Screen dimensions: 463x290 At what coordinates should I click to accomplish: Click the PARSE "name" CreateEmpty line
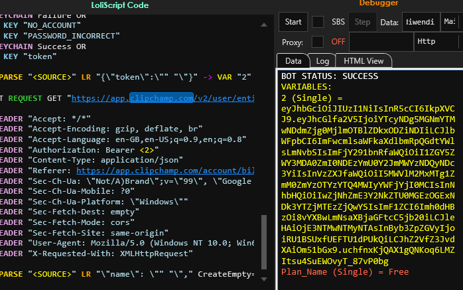127,274
